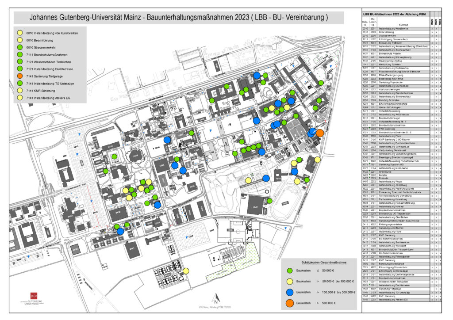Click the cost text '> 100.000 € bis 500.000 €'
453x320 pixels.
[x=336, y=292]
